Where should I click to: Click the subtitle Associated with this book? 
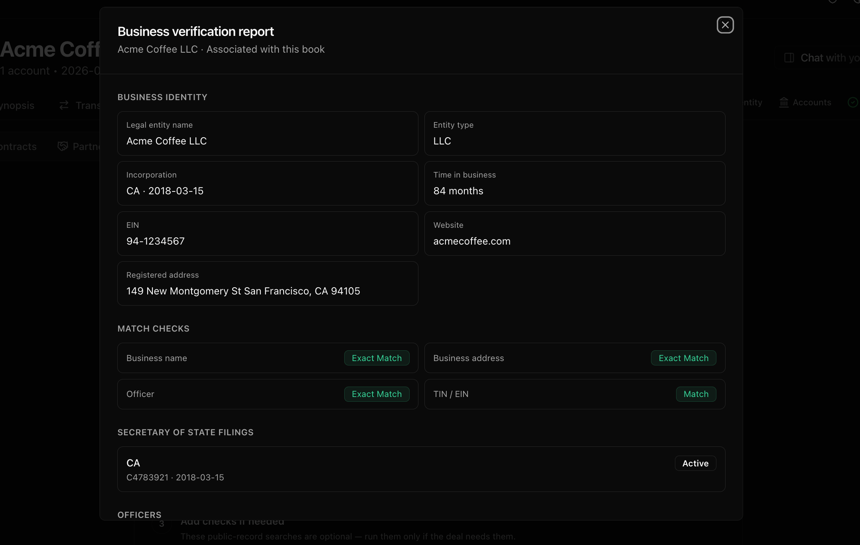(266, 49)
